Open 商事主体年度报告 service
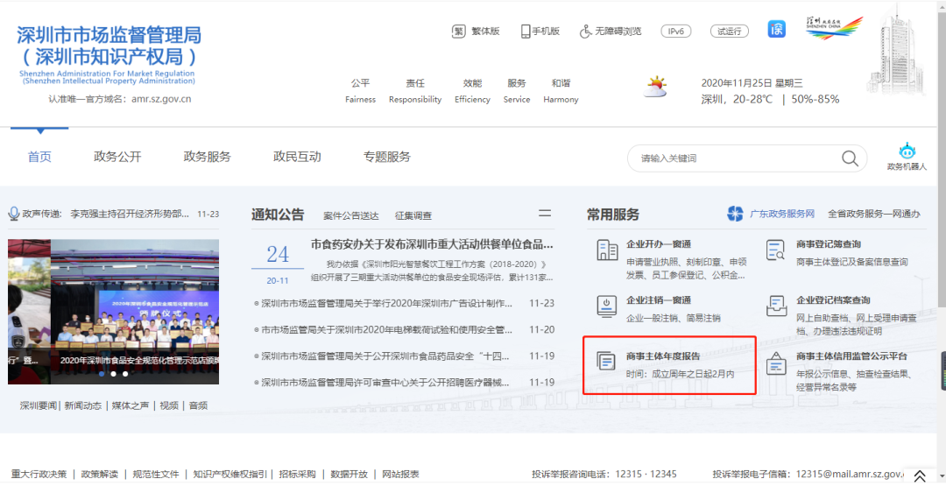This screenshot has height=486, width=946. [x=663, y=356]
